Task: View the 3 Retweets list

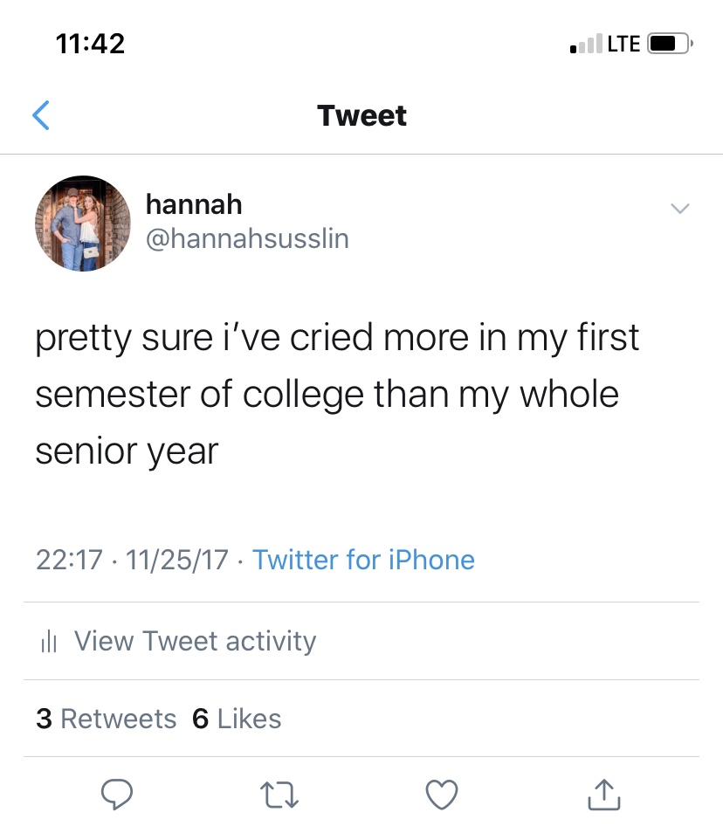Action: point(106,719)
